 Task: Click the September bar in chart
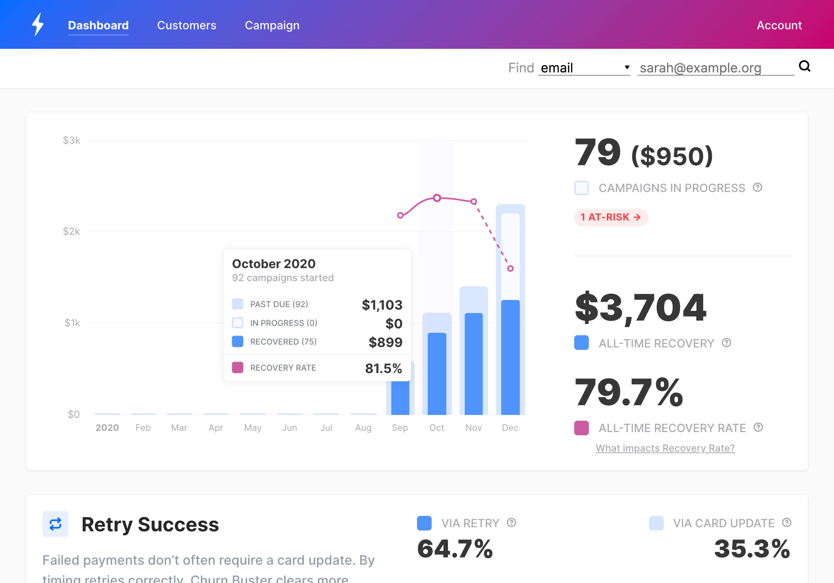point(400,398)
